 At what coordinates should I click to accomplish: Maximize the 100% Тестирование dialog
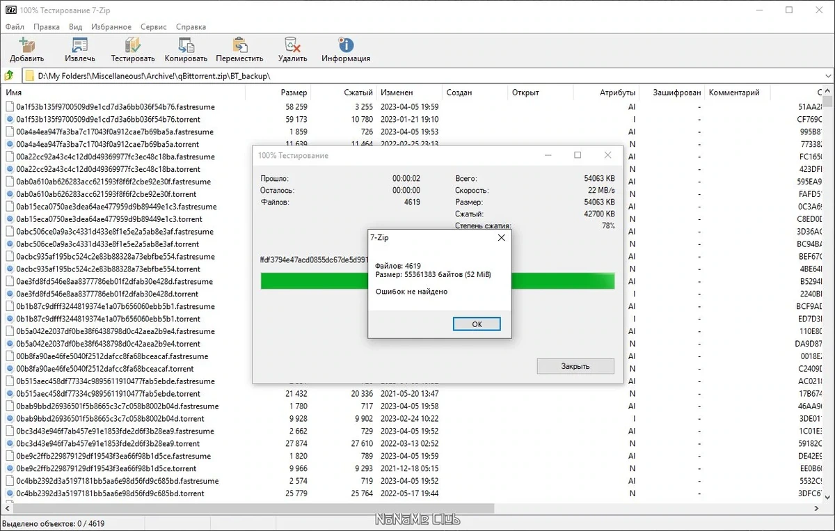[578, 155]
